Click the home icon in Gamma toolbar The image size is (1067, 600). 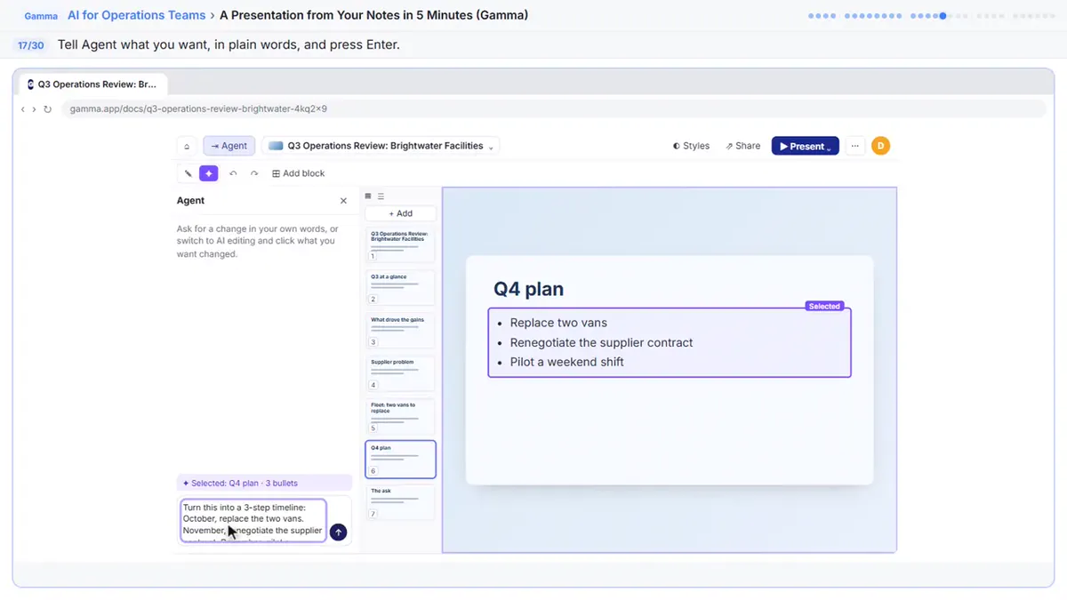pyautogui.click(x=187, y=146)
